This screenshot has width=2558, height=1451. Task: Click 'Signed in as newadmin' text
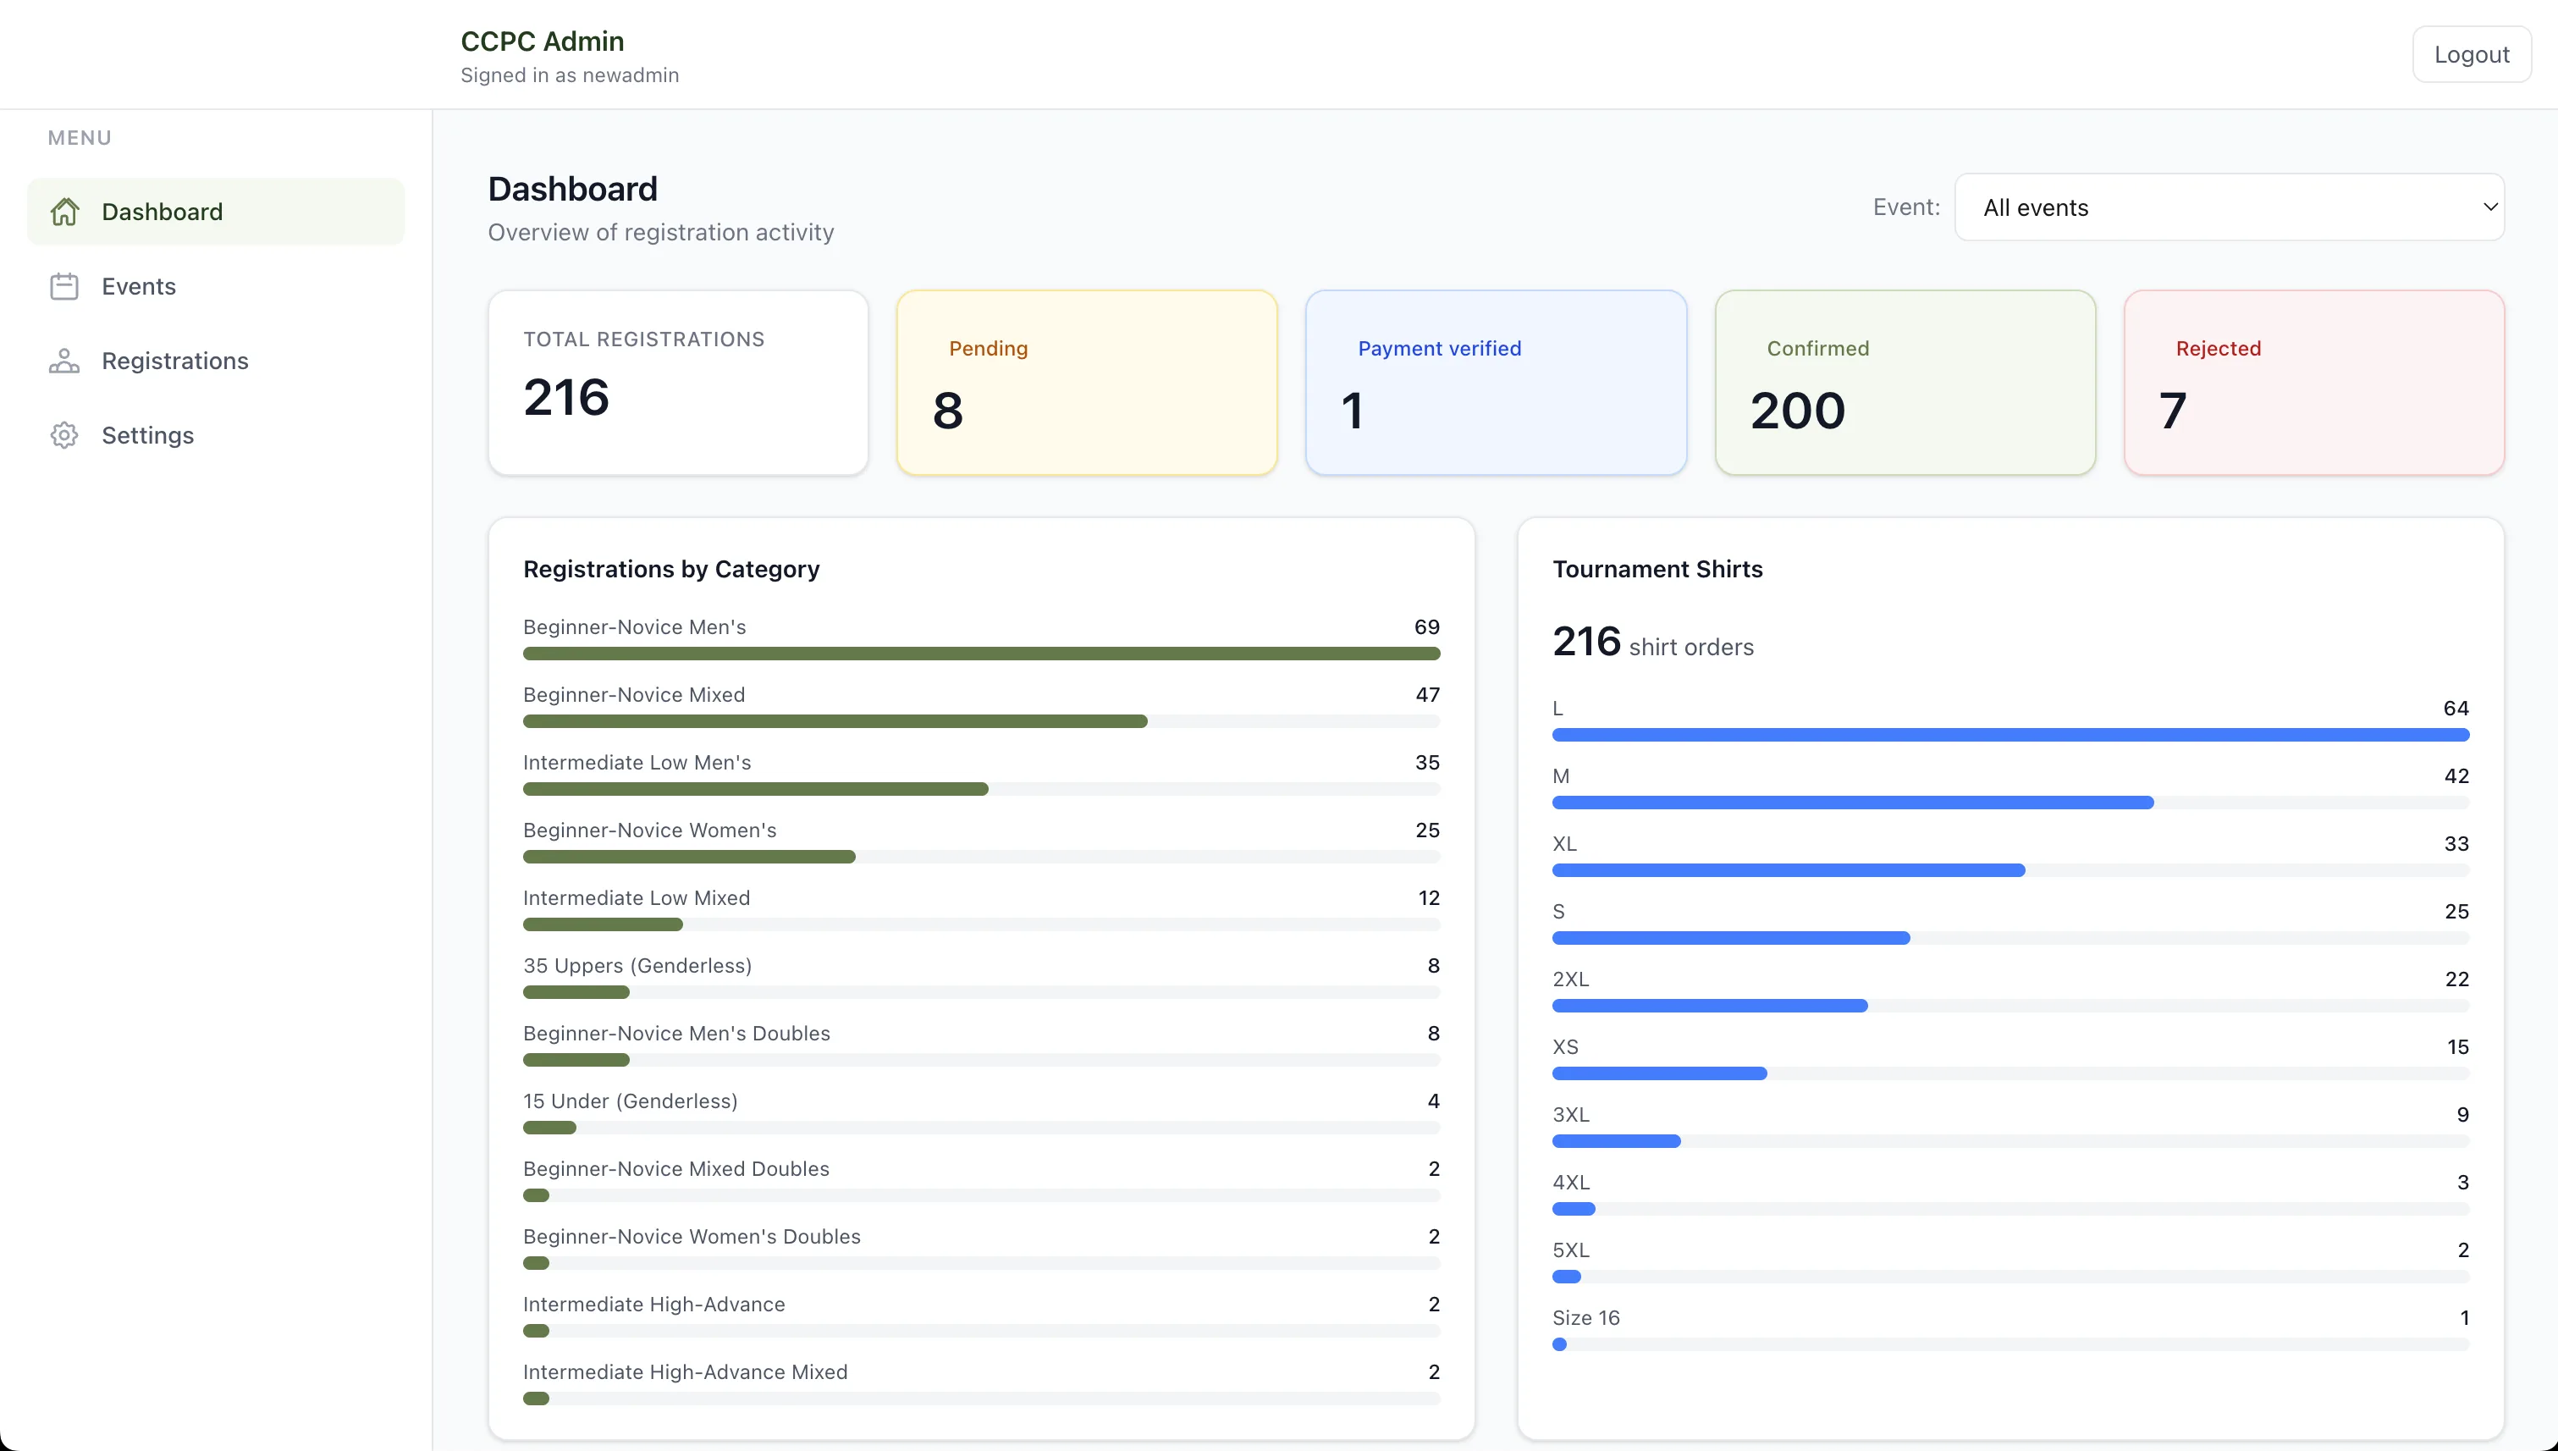570,75
